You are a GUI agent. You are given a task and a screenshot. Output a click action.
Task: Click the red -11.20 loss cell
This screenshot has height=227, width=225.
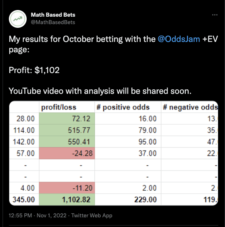coord(67,188)
